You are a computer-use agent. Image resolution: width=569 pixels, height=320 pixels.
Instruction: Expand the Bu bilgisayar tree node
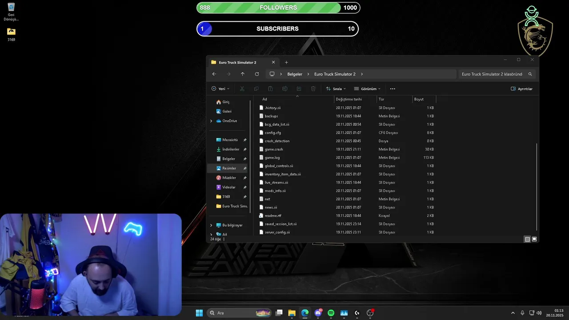(211, 225)
